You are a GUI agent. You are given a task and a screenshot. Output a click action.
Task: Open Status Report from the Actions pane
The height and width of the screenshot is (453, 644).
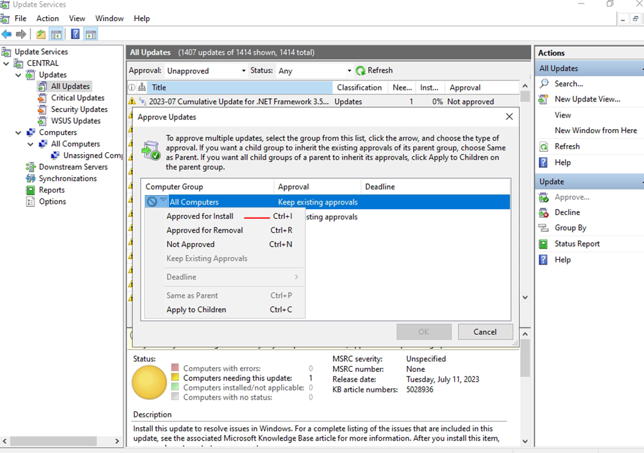(x=577, y=244)
